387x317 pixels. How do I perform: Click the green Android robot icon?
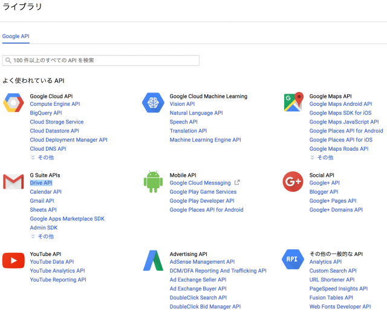tap(153, 181)
